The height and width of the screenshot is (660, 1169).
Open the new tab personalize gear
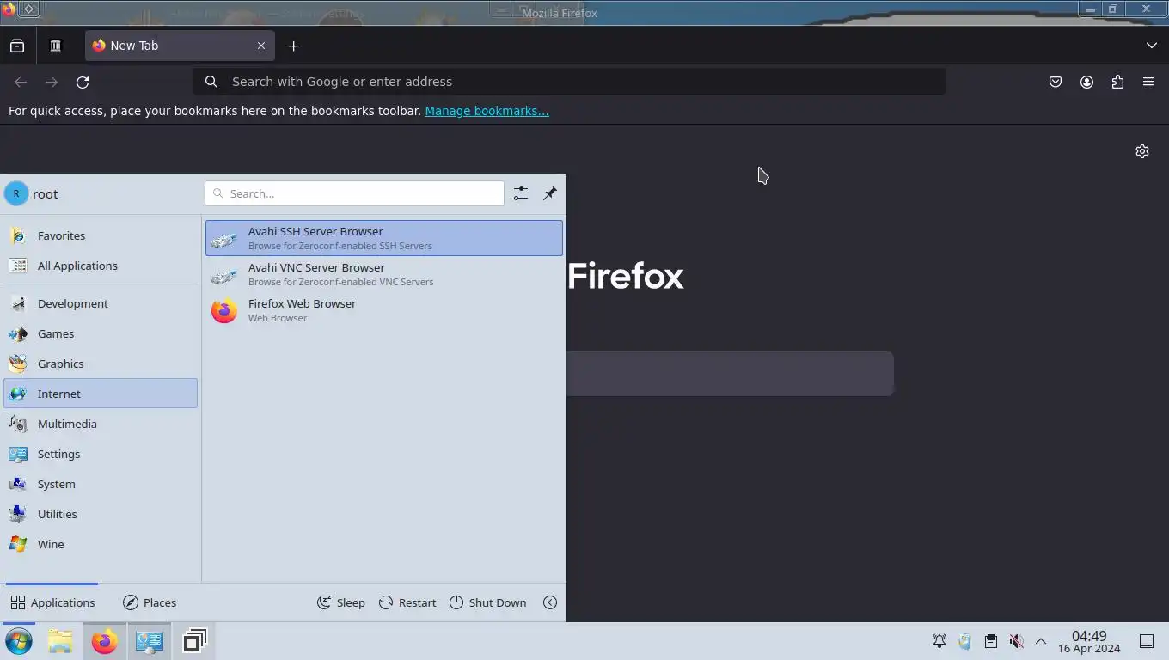click(1142, 151)
